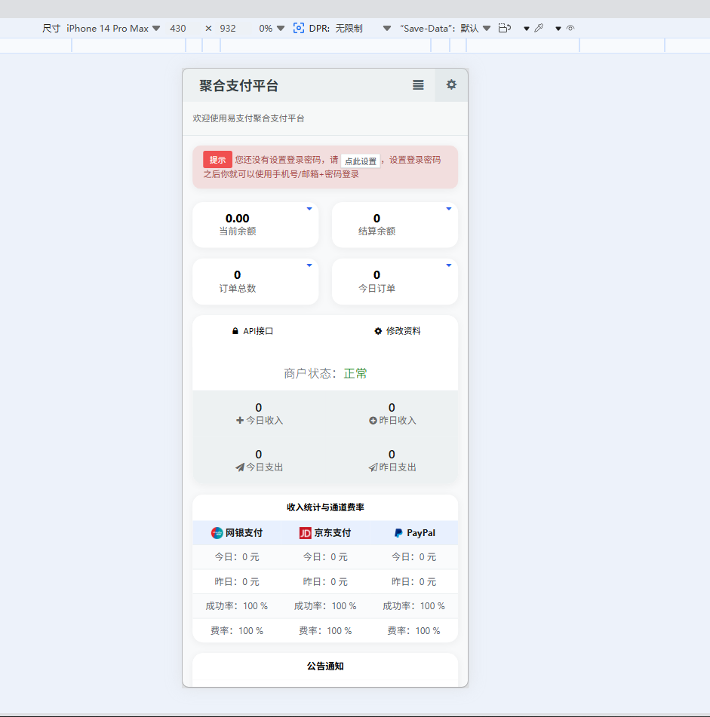Click the 0.00 当前余额 value
The width and height of the screenshot is (710, 717).
[238, 218]
